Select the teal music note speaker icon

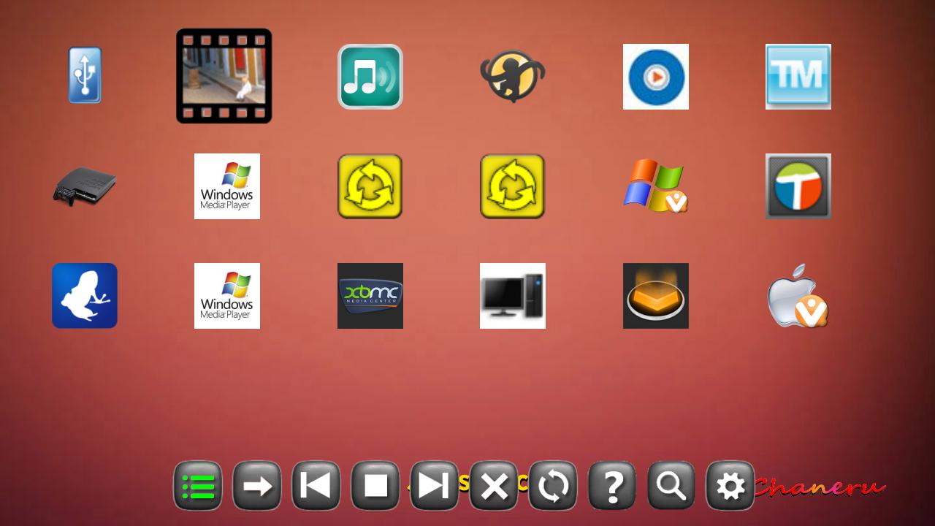[x=370, y=77]
